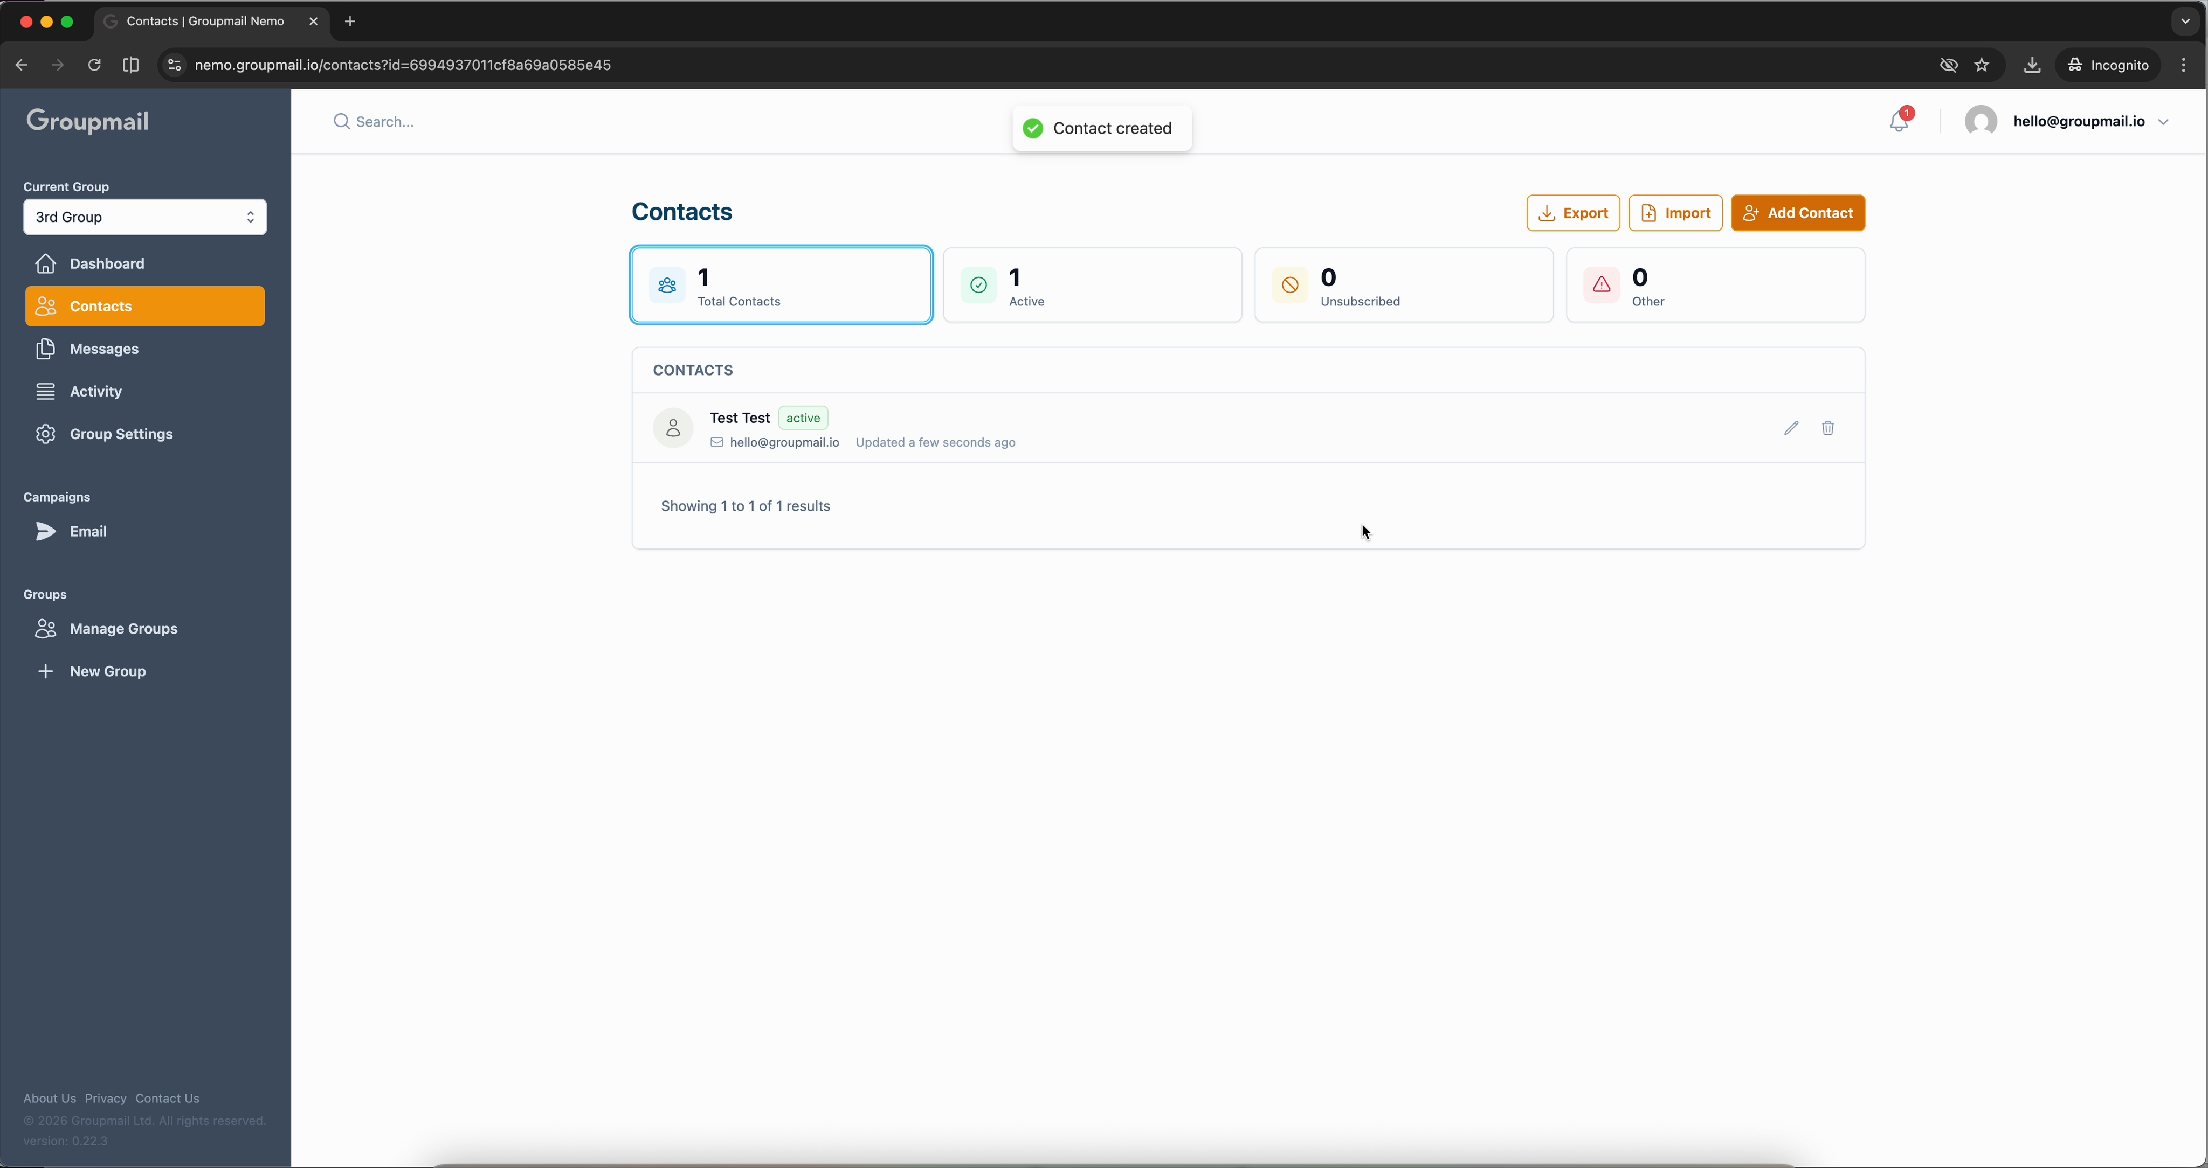Open the browser options menu
Viewport: 2208px width, 1168px height.
tap(2185, 64)
